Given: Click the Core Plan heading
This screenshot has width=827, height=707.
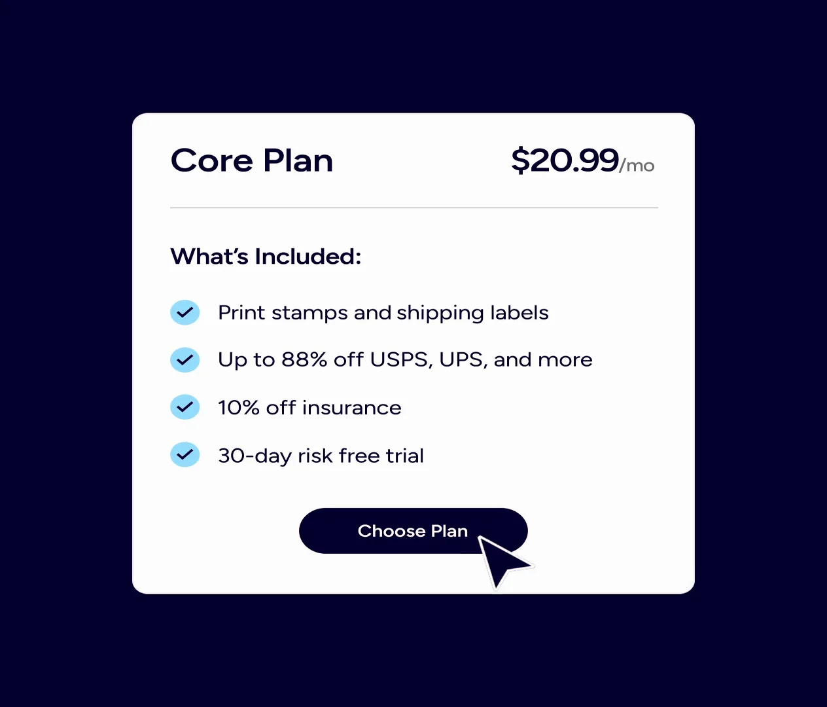Looking at the screenshot, I should click(252, 160).
